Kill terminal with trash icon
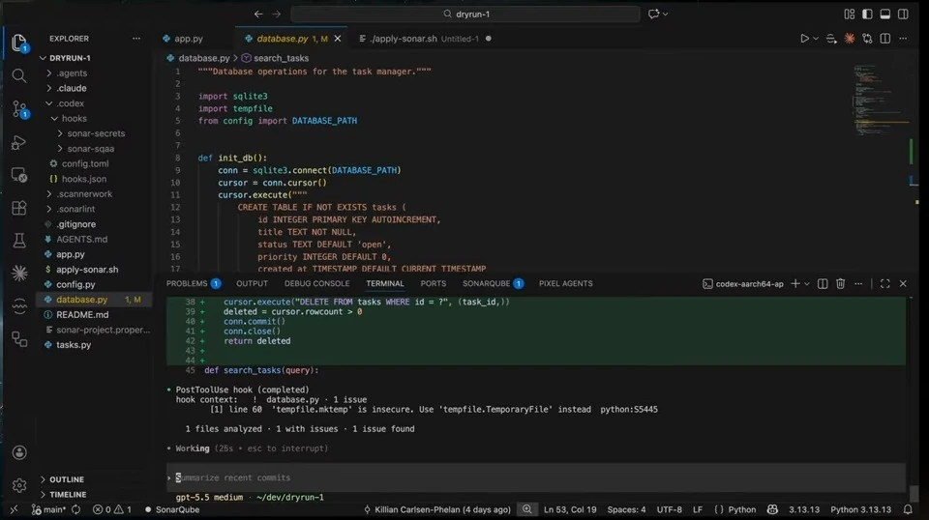The height and width of the screenshot is (520, 929). pyautogui.click(x=840, y=284)
